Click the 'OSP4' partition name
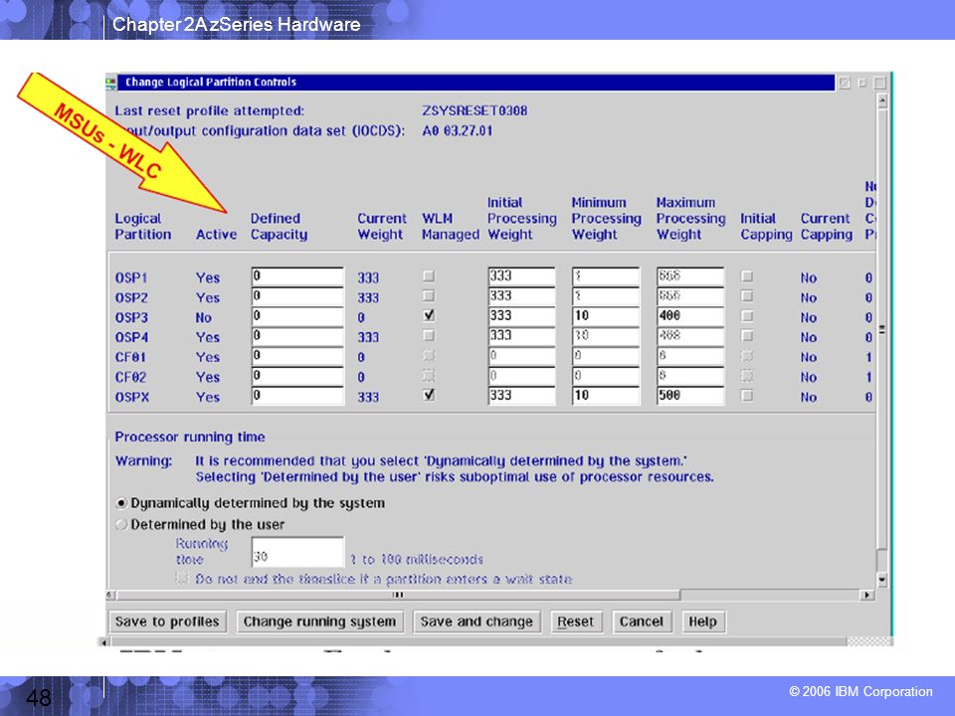This screenshot has width=955, height=716. click(x=131, y=337)
